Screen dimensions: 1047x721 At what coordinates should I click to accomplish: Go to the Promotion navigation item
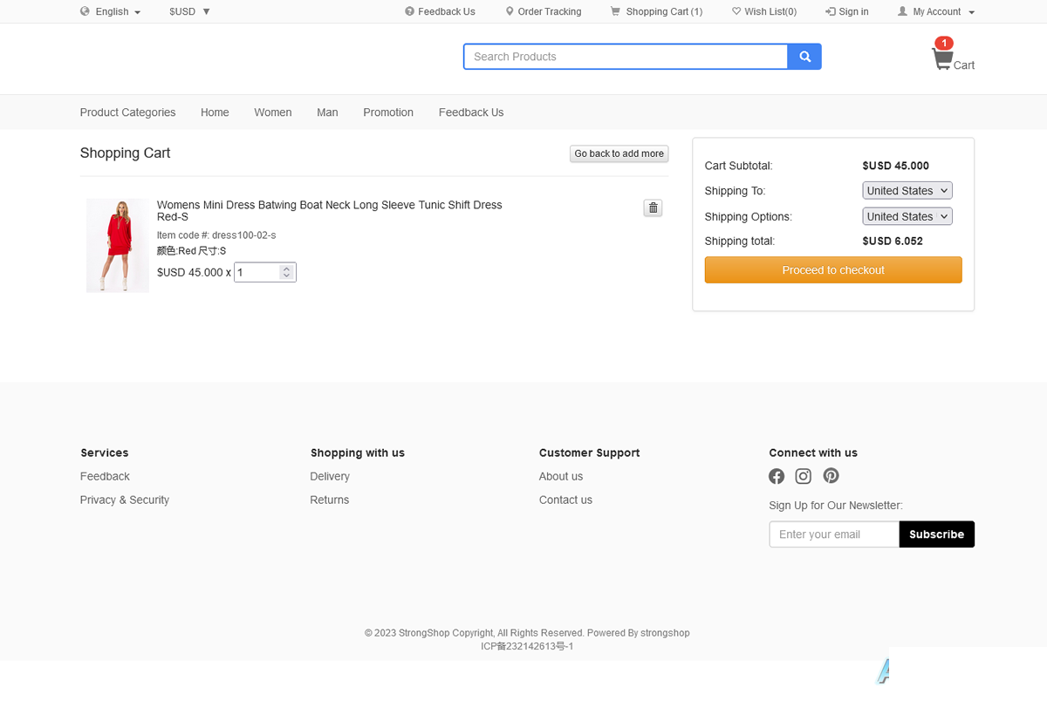coord(388,112)
